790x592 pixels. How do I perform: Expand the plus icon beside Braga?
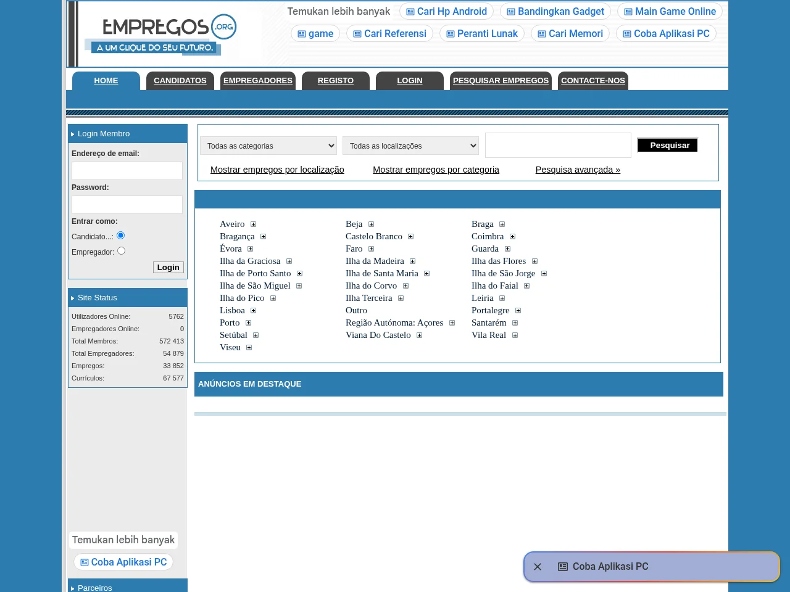(502, 224)
